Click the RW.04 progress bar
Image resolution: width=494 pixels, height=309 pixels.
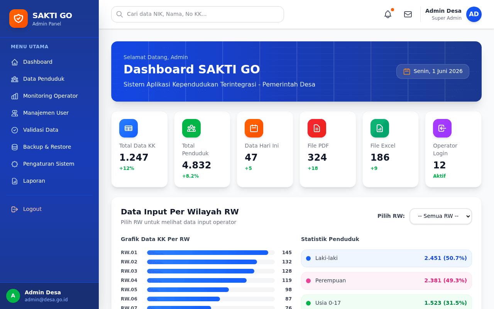click(211, 280)
